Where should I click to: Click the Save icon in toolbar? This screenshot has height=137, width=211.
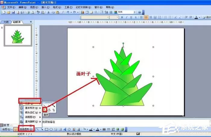(x=13, y=12)
